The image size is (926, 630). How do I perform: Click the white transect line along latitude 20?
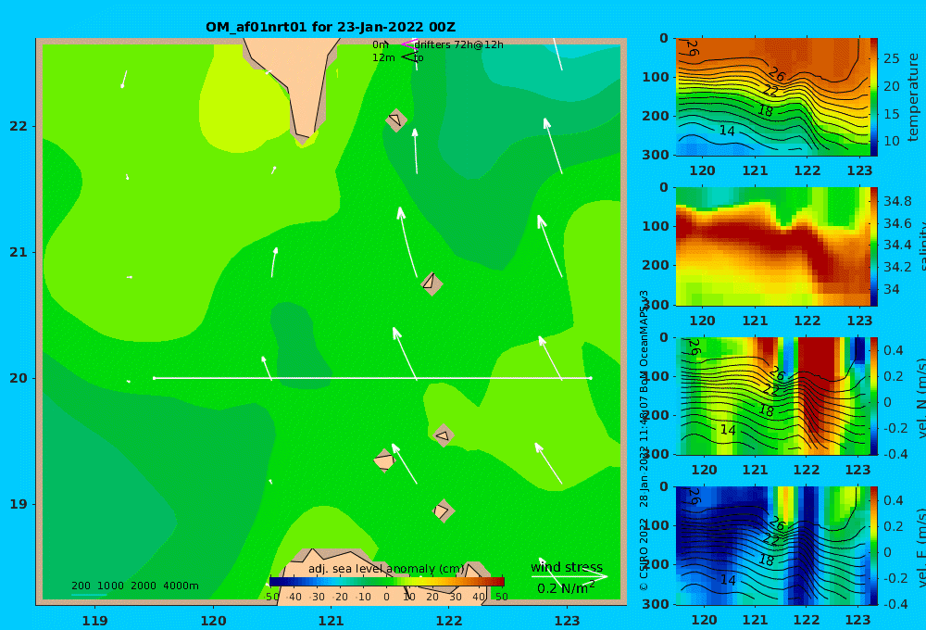coord(372,378)
